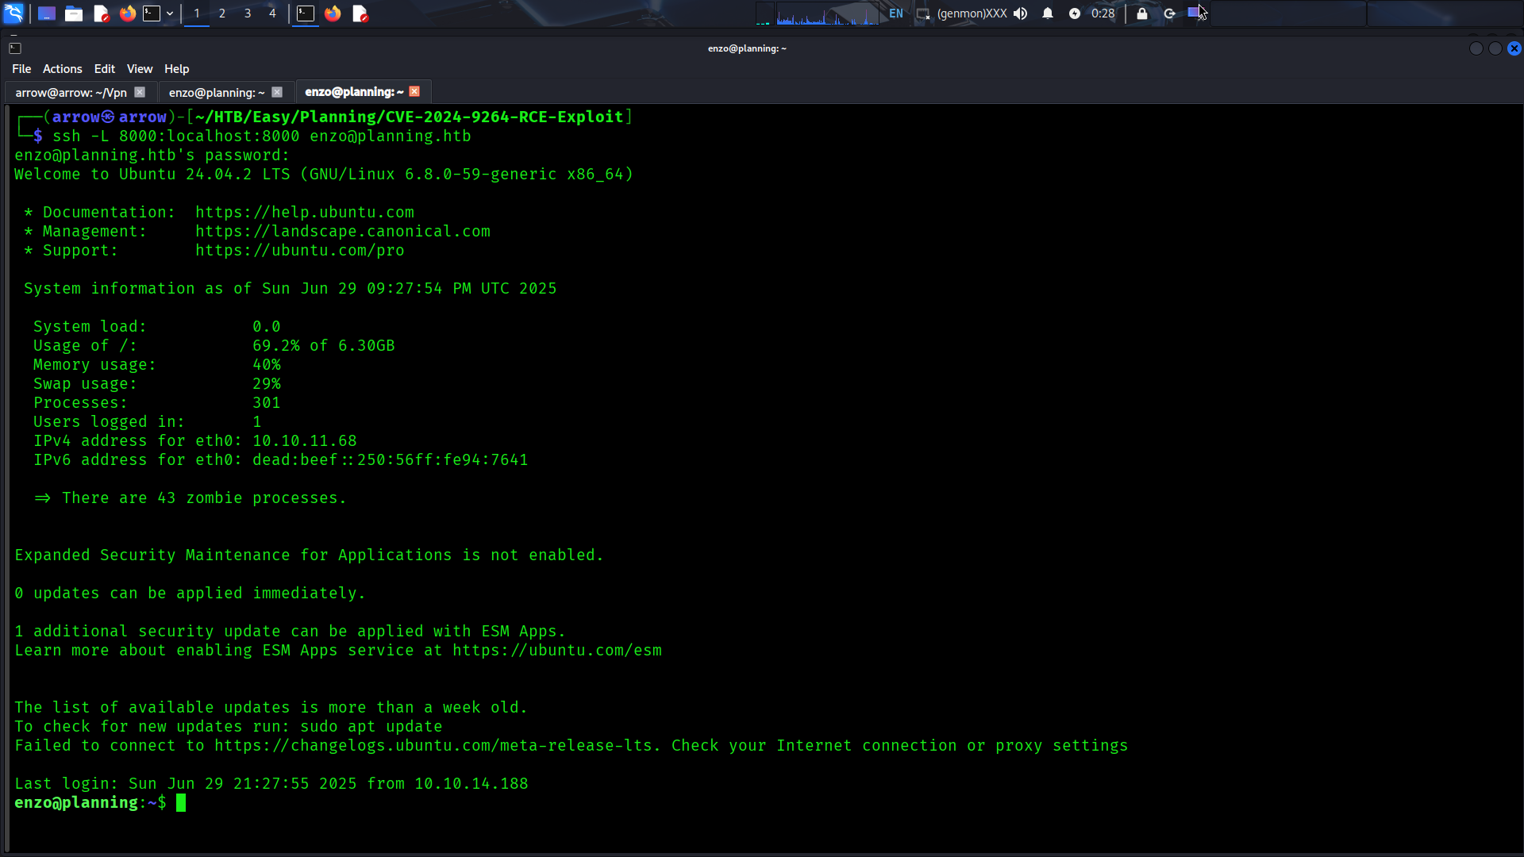Click the log out icon

tap(1169, 13)
